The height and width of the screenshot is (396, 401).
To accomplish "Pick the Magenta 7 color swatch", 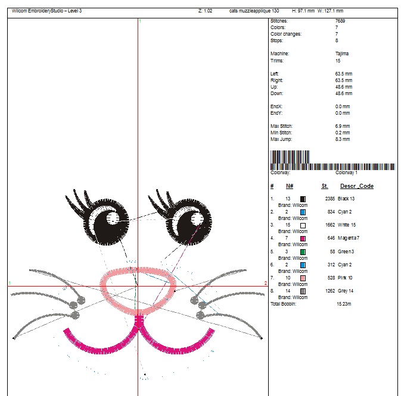I will click(303, 238).
